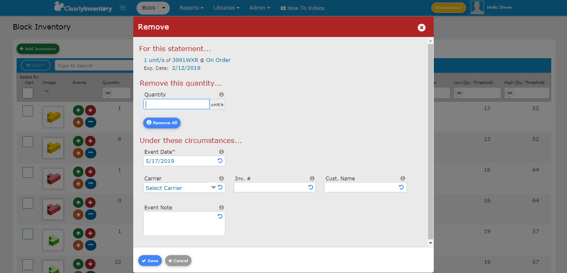Click blue more-options icon in quantity 8 row
Image resolution: width=567 pixels, height=273 pixels.
[x=90, y=153]
